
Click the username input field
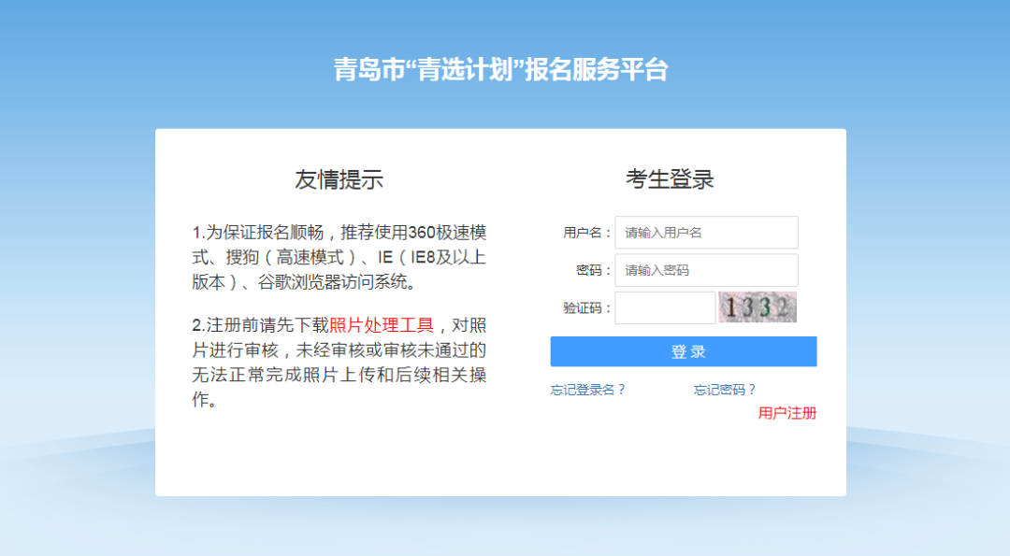(x=706, y=233)
